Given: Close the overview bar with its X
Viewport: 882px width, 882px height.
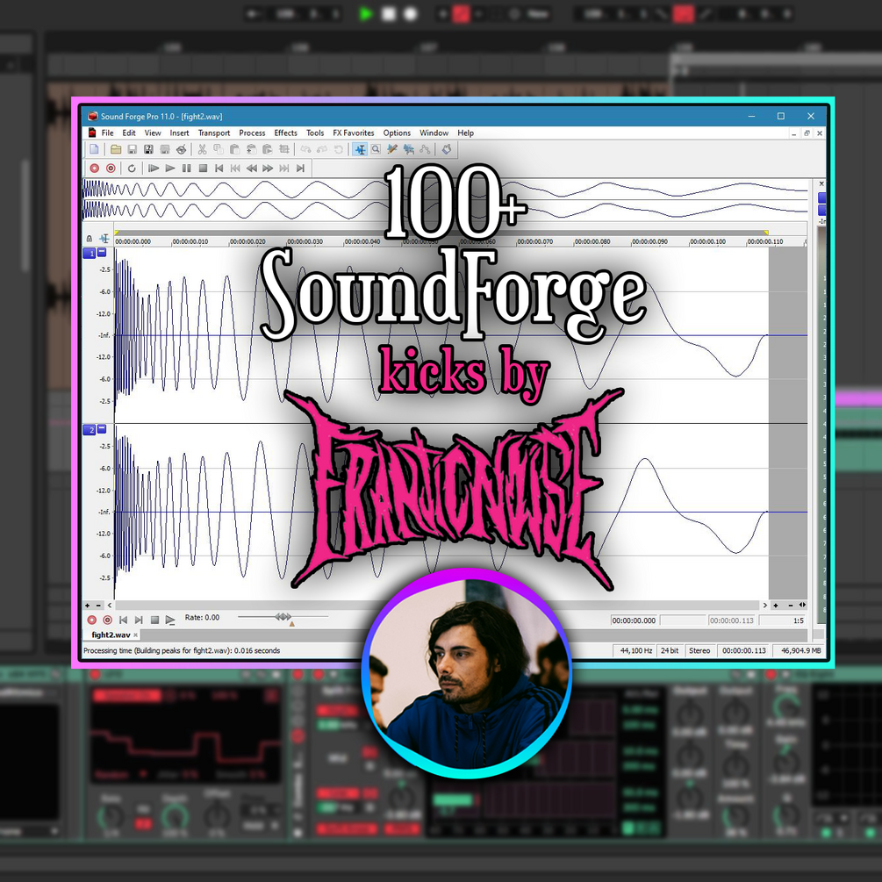Looking at the screenshot, I should [821, 184].
